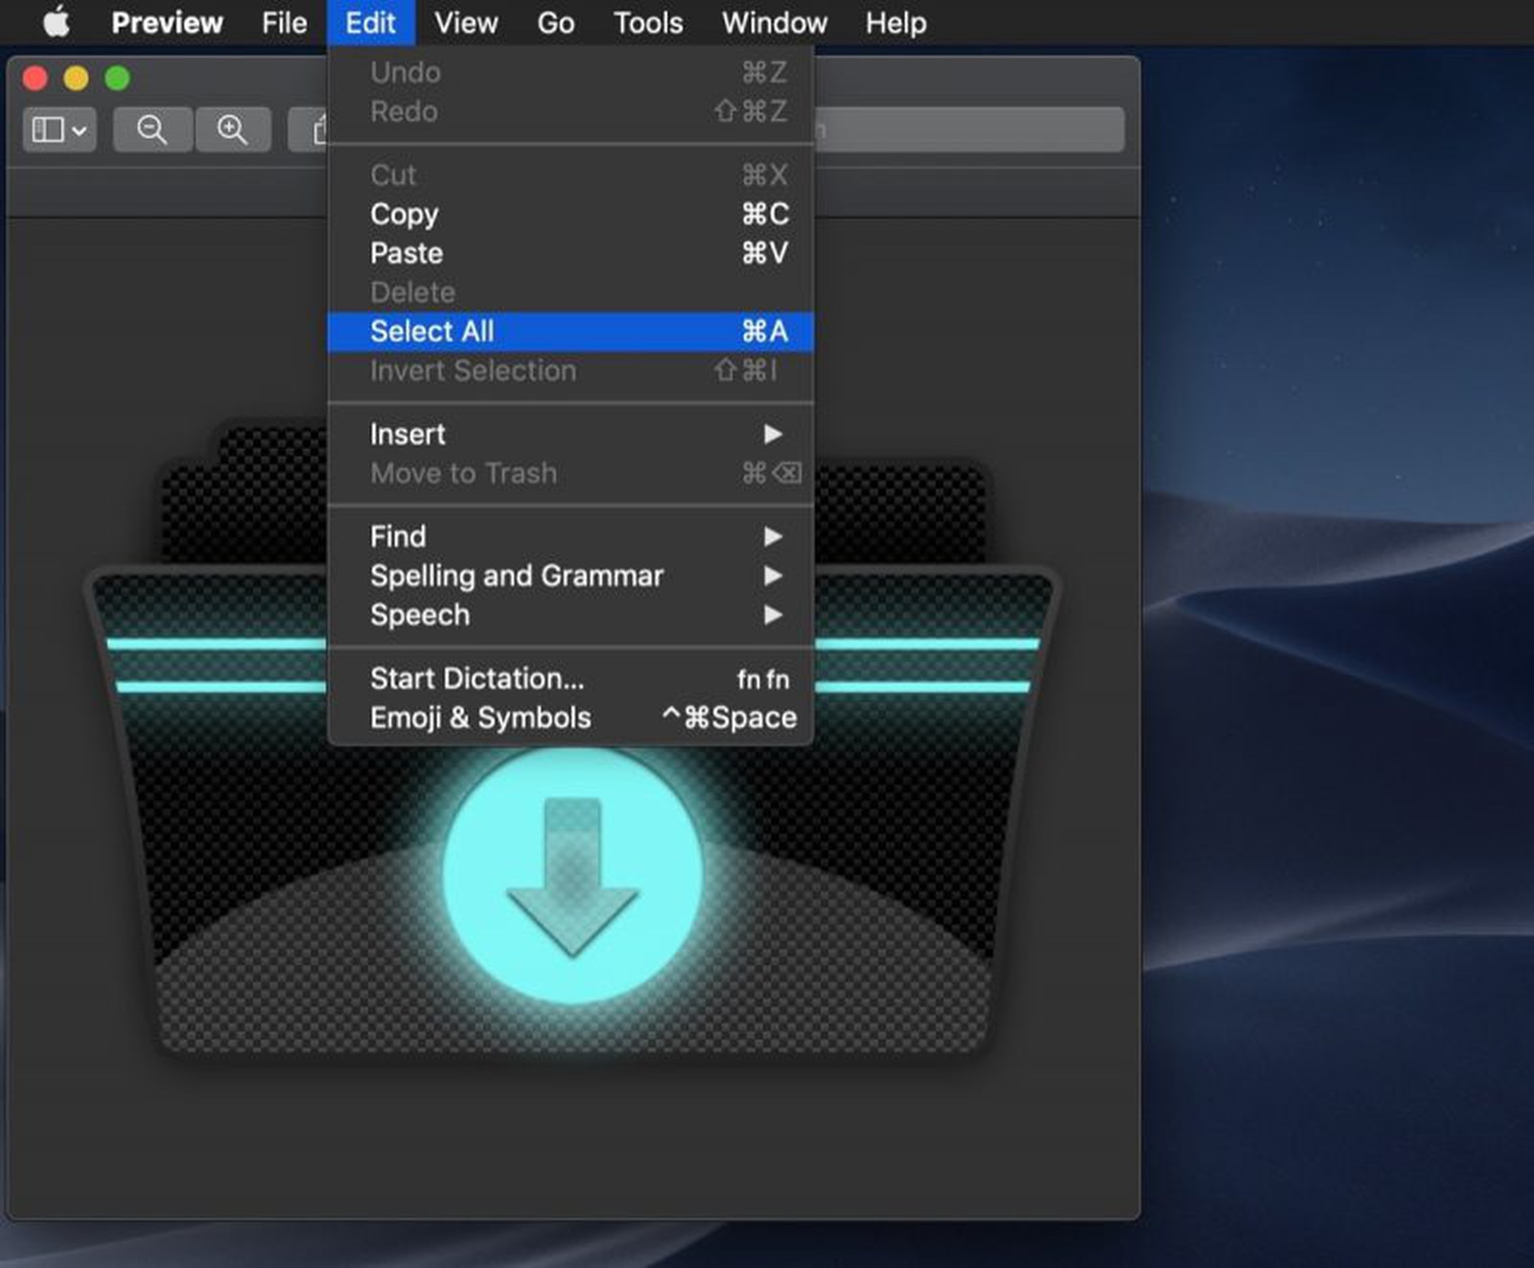Image resolution: width=1534 pixels, height=1268 pixels.
Task: Click the green full-screen window button
Action: coord(116,79)
